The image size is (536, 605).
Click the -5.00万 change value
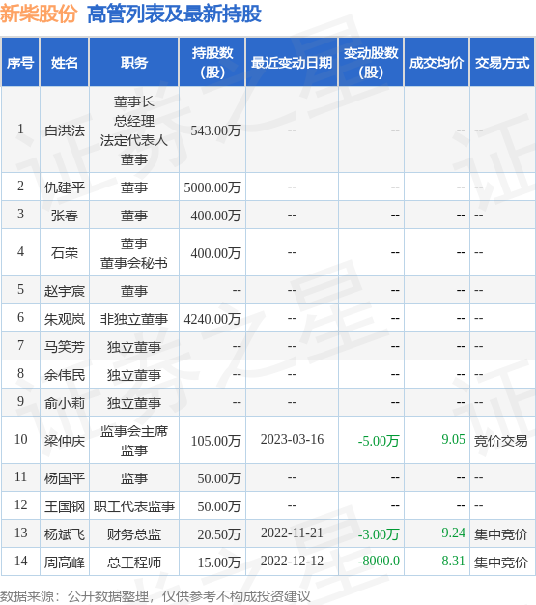tap(379, 441)
